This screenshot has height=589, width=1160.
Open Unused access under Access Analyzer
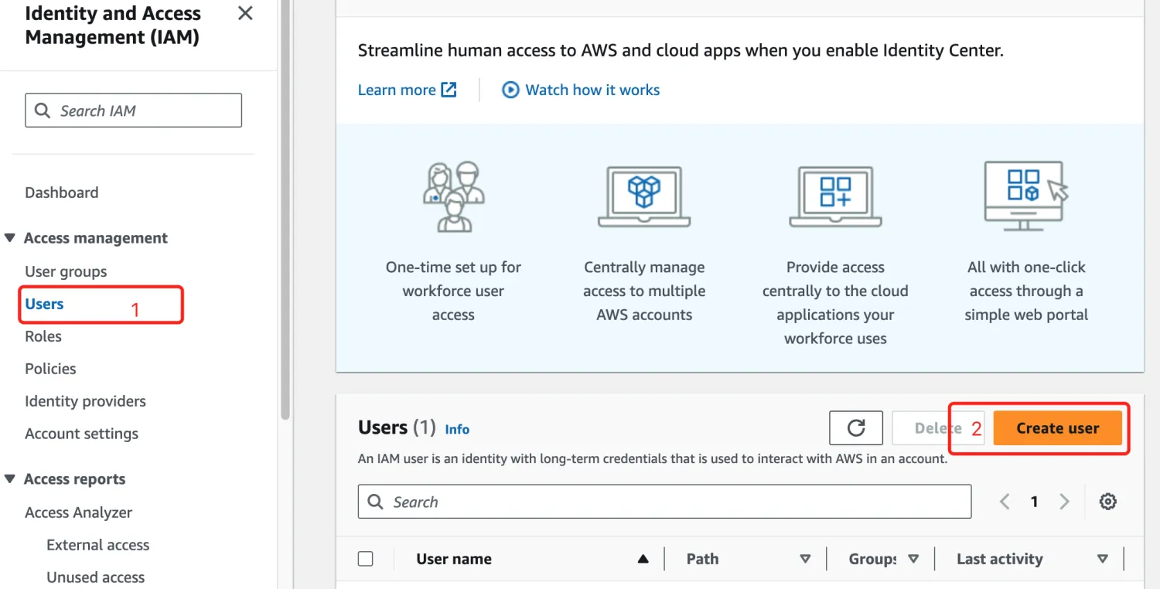[95, 577]
